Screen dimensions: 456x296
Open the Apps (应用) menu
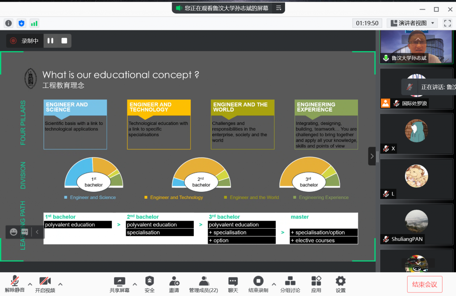316,285
